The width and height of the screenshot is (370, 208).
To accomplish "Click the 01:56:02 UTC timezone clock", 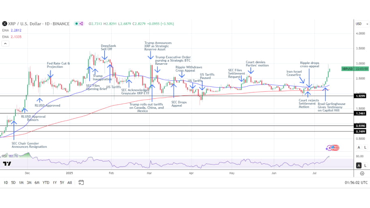I will pos(356,182).
